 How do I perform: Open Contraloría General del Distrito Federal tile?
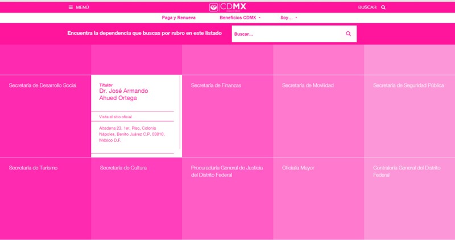point(409,198)
